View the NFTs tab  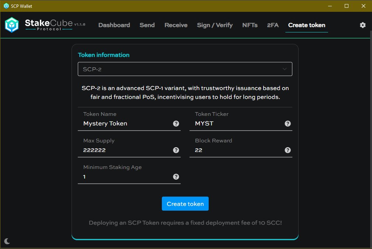click(250, 25)
